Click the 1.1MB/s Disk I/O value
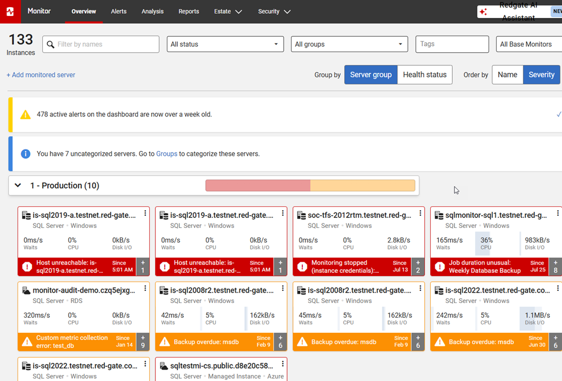 [537, 316]
